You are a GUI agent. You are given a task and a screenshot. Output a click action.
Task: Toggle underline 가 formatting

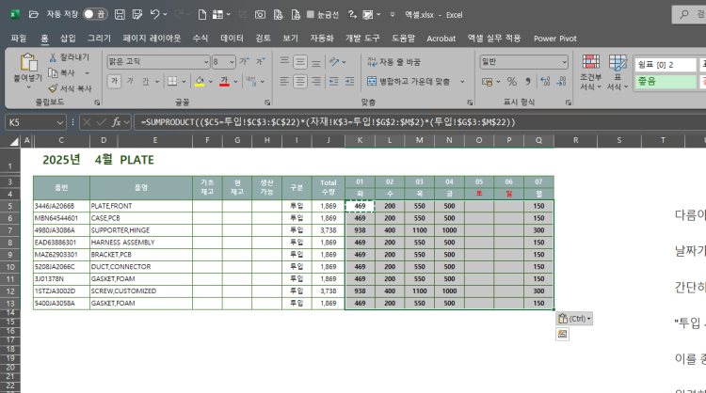point(145,82)
